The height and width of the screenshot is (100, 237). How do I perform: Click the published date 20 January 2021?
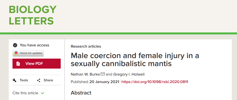click(x=104, y=82)
